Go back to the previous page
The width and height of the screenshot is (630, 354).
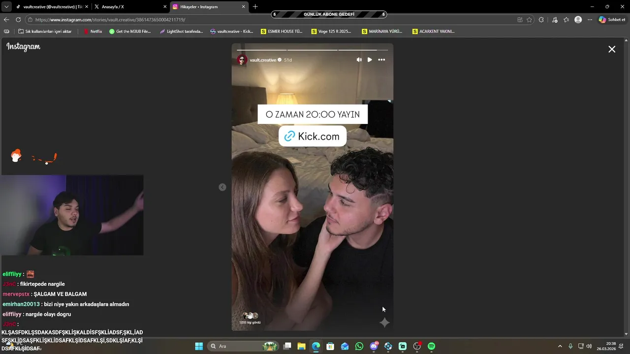point(6,20)
